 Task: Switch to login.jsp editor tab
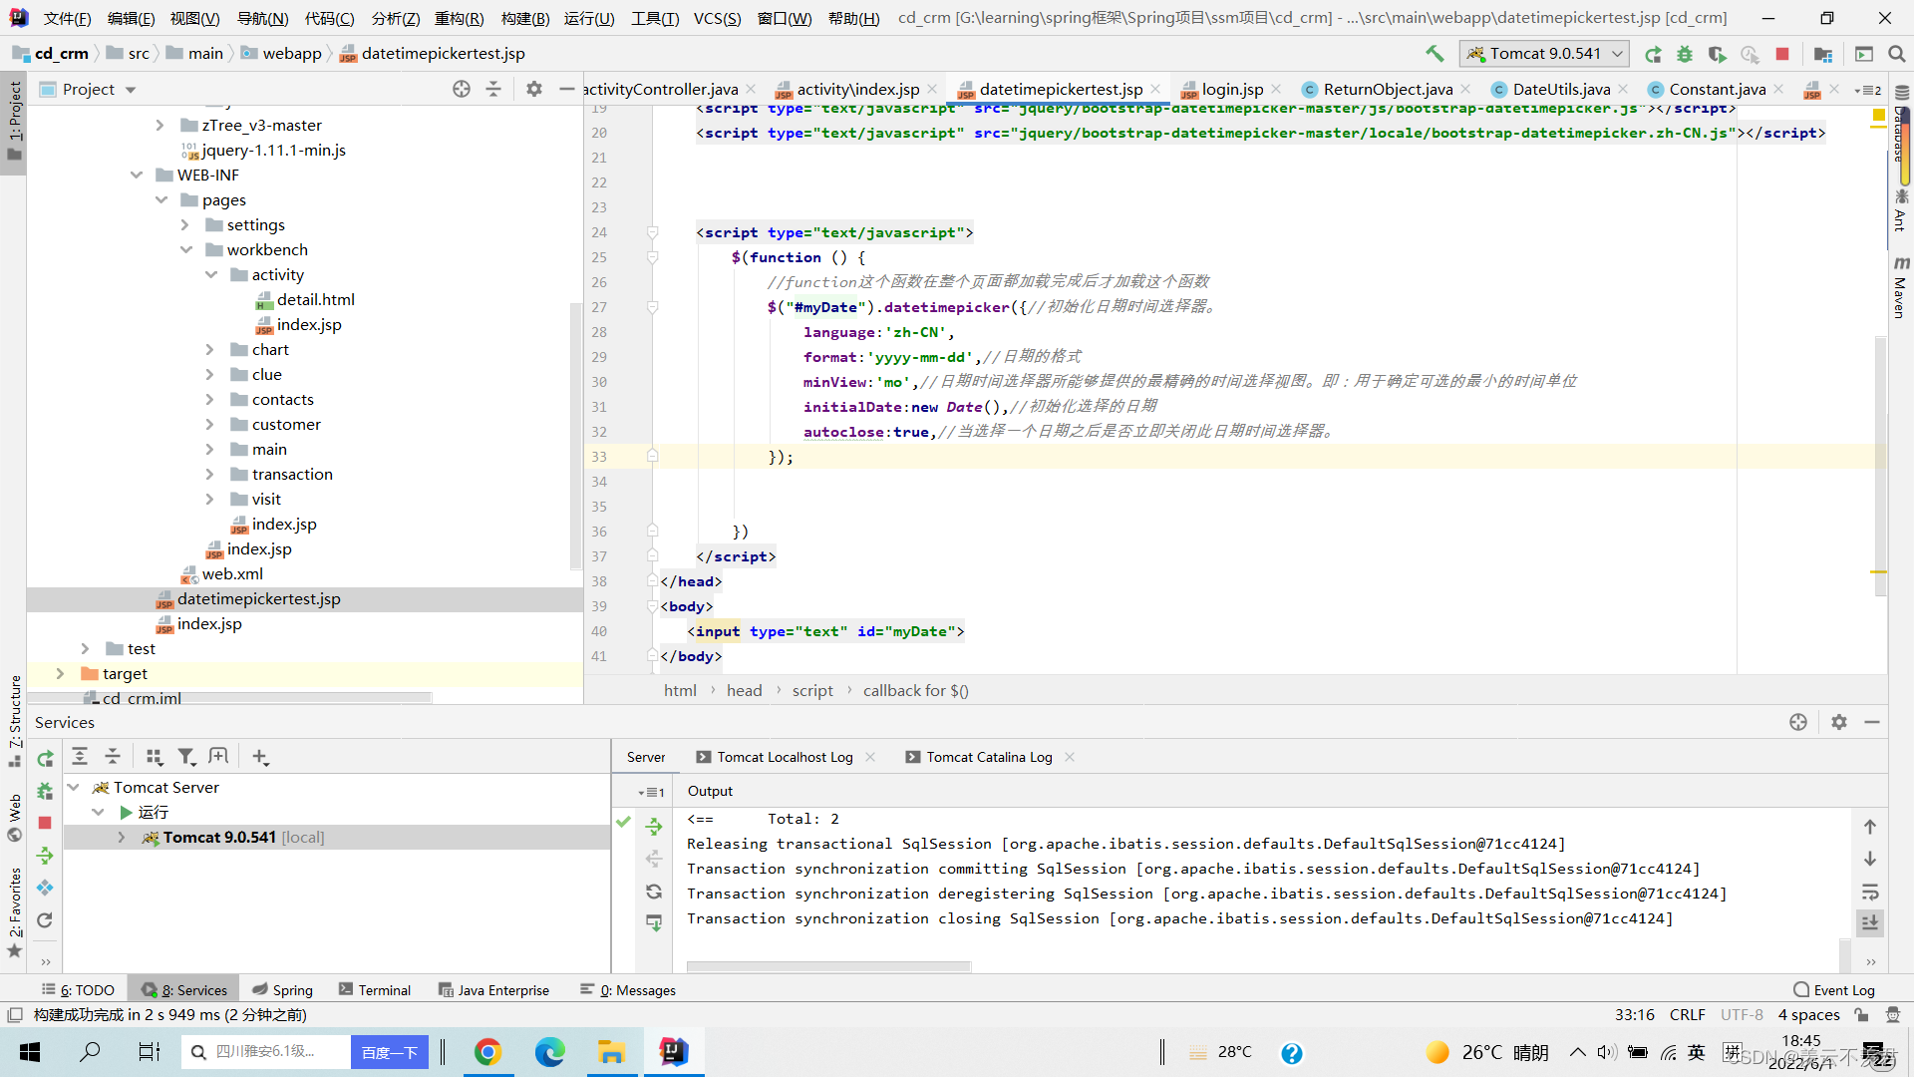[1232, 90]
